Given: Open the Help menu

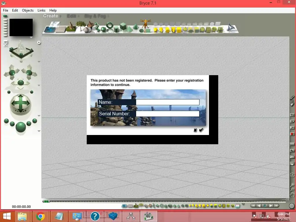Looking at the screenshot, I should tap(53, 10).
